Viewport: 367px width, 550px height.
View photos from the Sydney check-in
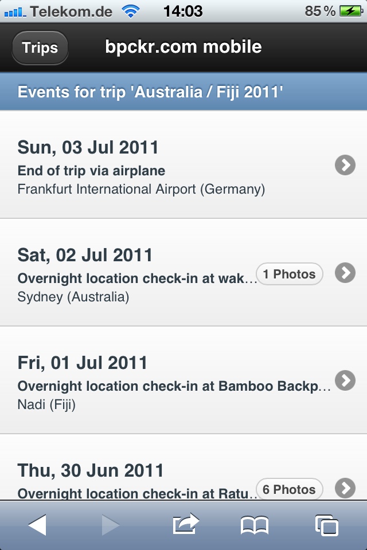(x=289, y=274)
